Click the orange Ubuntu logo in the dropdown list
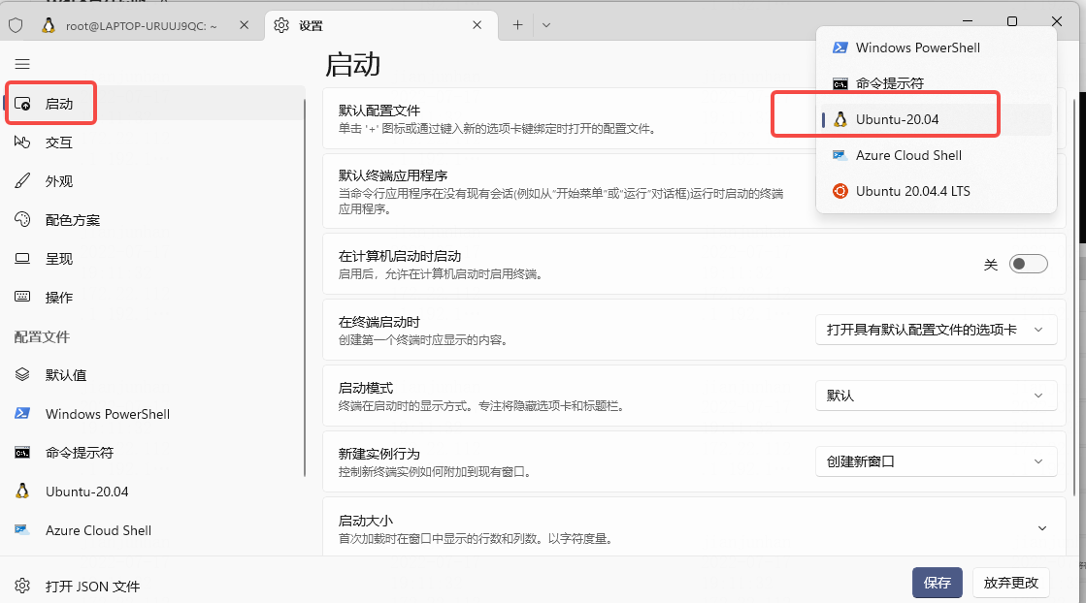 [x=840, y=192]
